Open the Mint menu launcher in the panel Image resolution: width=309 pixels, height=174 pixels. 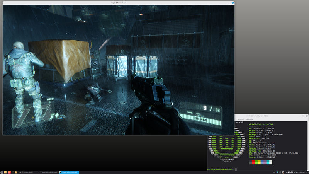click(x=2, y=172)
